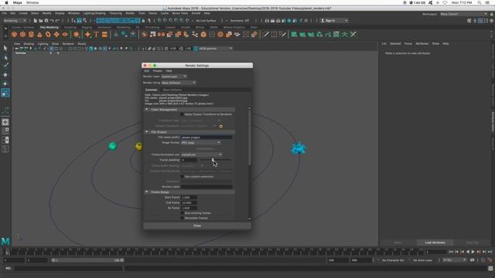Switch to the Maya Software tab

tap(172, 90)
